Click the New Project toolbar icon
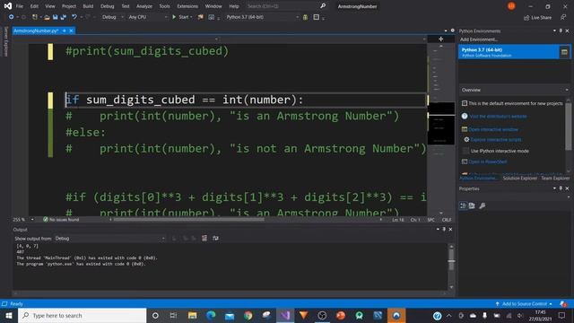 (35, 17)
